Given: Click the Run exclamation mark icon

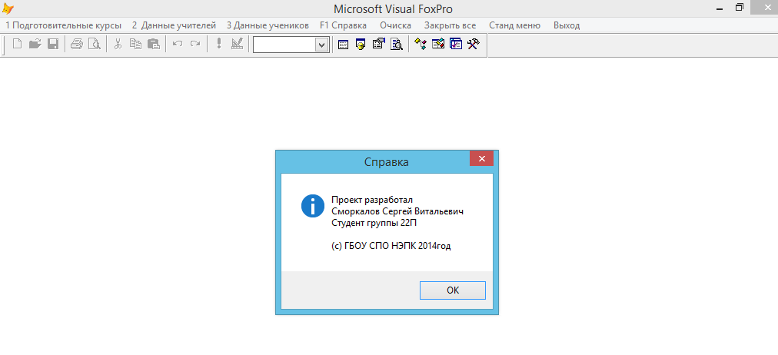Looking at the screenshot, I should 219,44.
